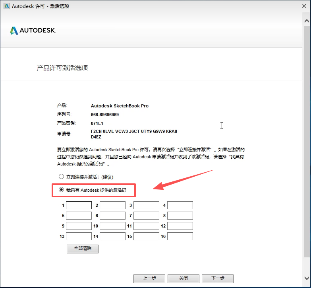311x288 pixels.
Task: Focus activation code field 7
Action: pyautogui.click(x=146, y=216)
